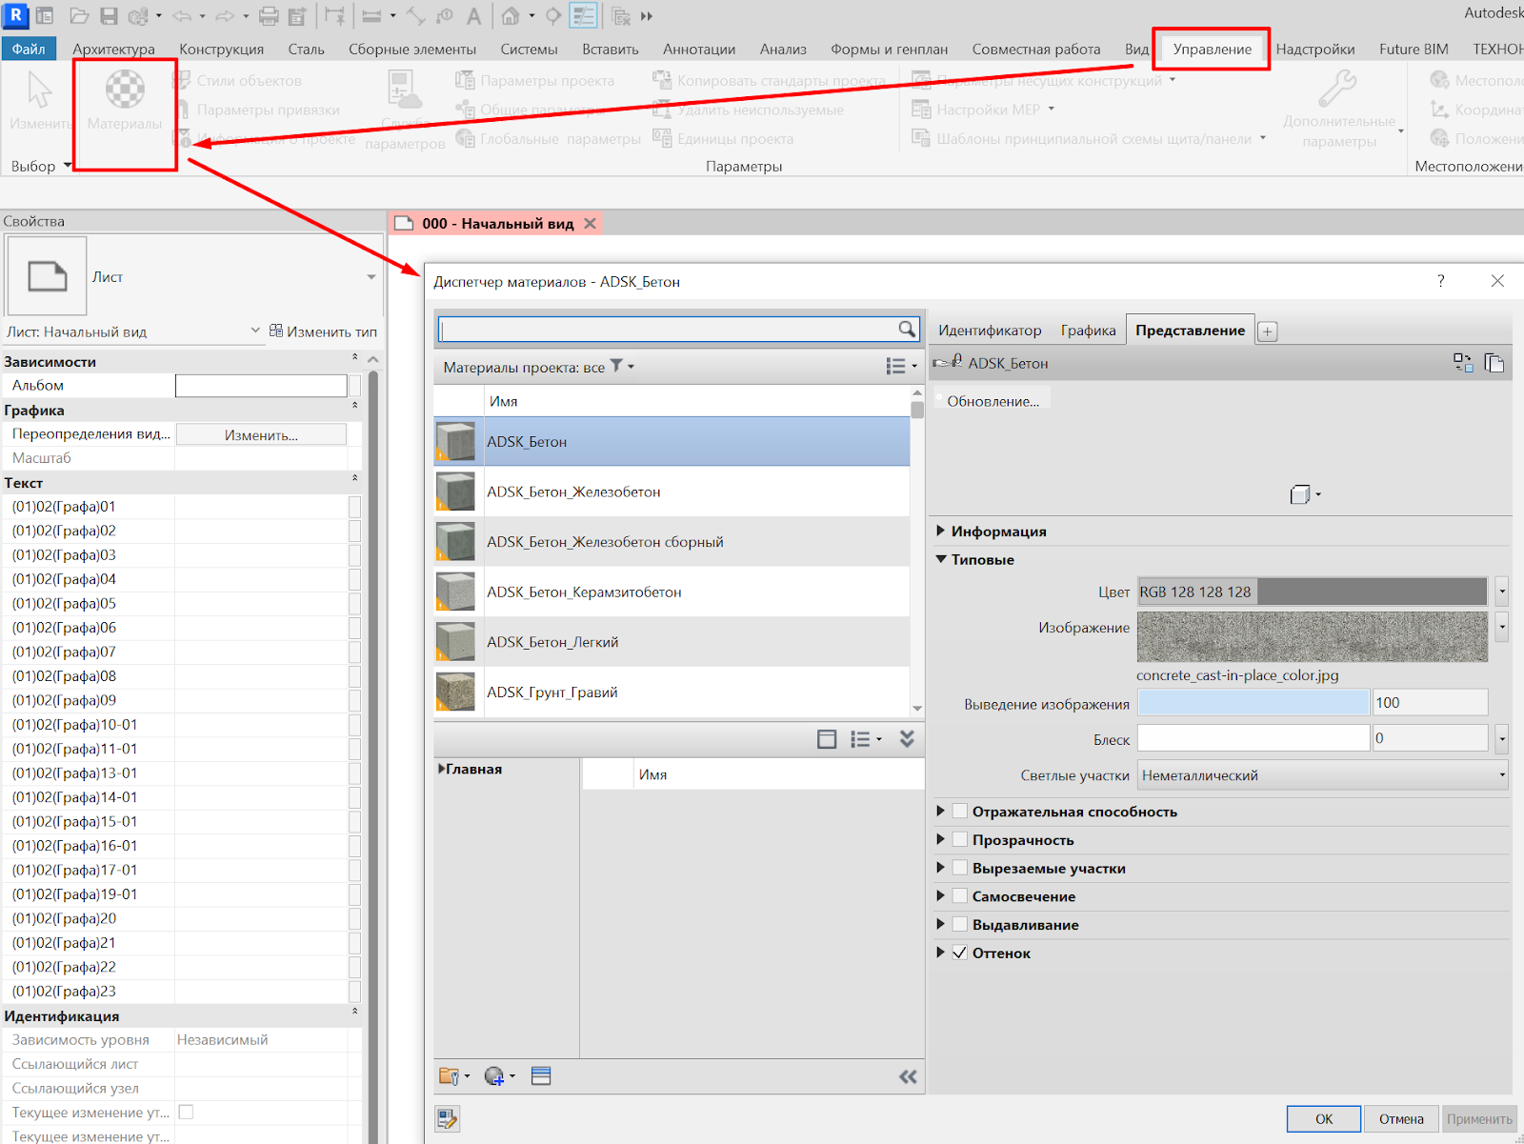Open the Блеск options dropdown arrow
Screen dimensions: 1524x1144
point(1502,738)
